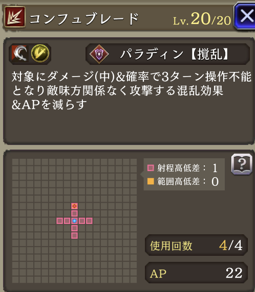The height and width of the screenshot is (292, 255).
Task: Close the コンフュブレード skill window
Action: coord(245,16)
